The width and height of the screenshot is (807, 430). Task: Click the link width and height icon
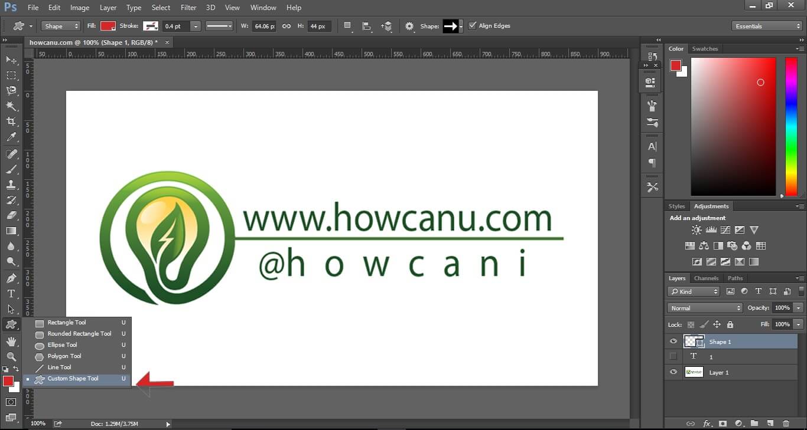pyautogui.click(x=287, y=26)
